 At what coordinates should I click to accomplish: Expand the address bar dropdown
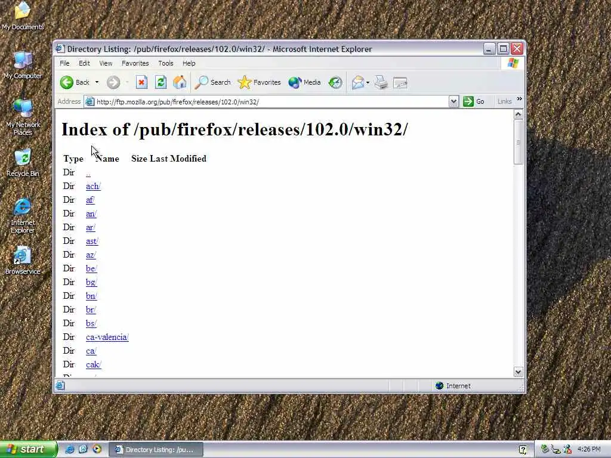tap(453, 101)
